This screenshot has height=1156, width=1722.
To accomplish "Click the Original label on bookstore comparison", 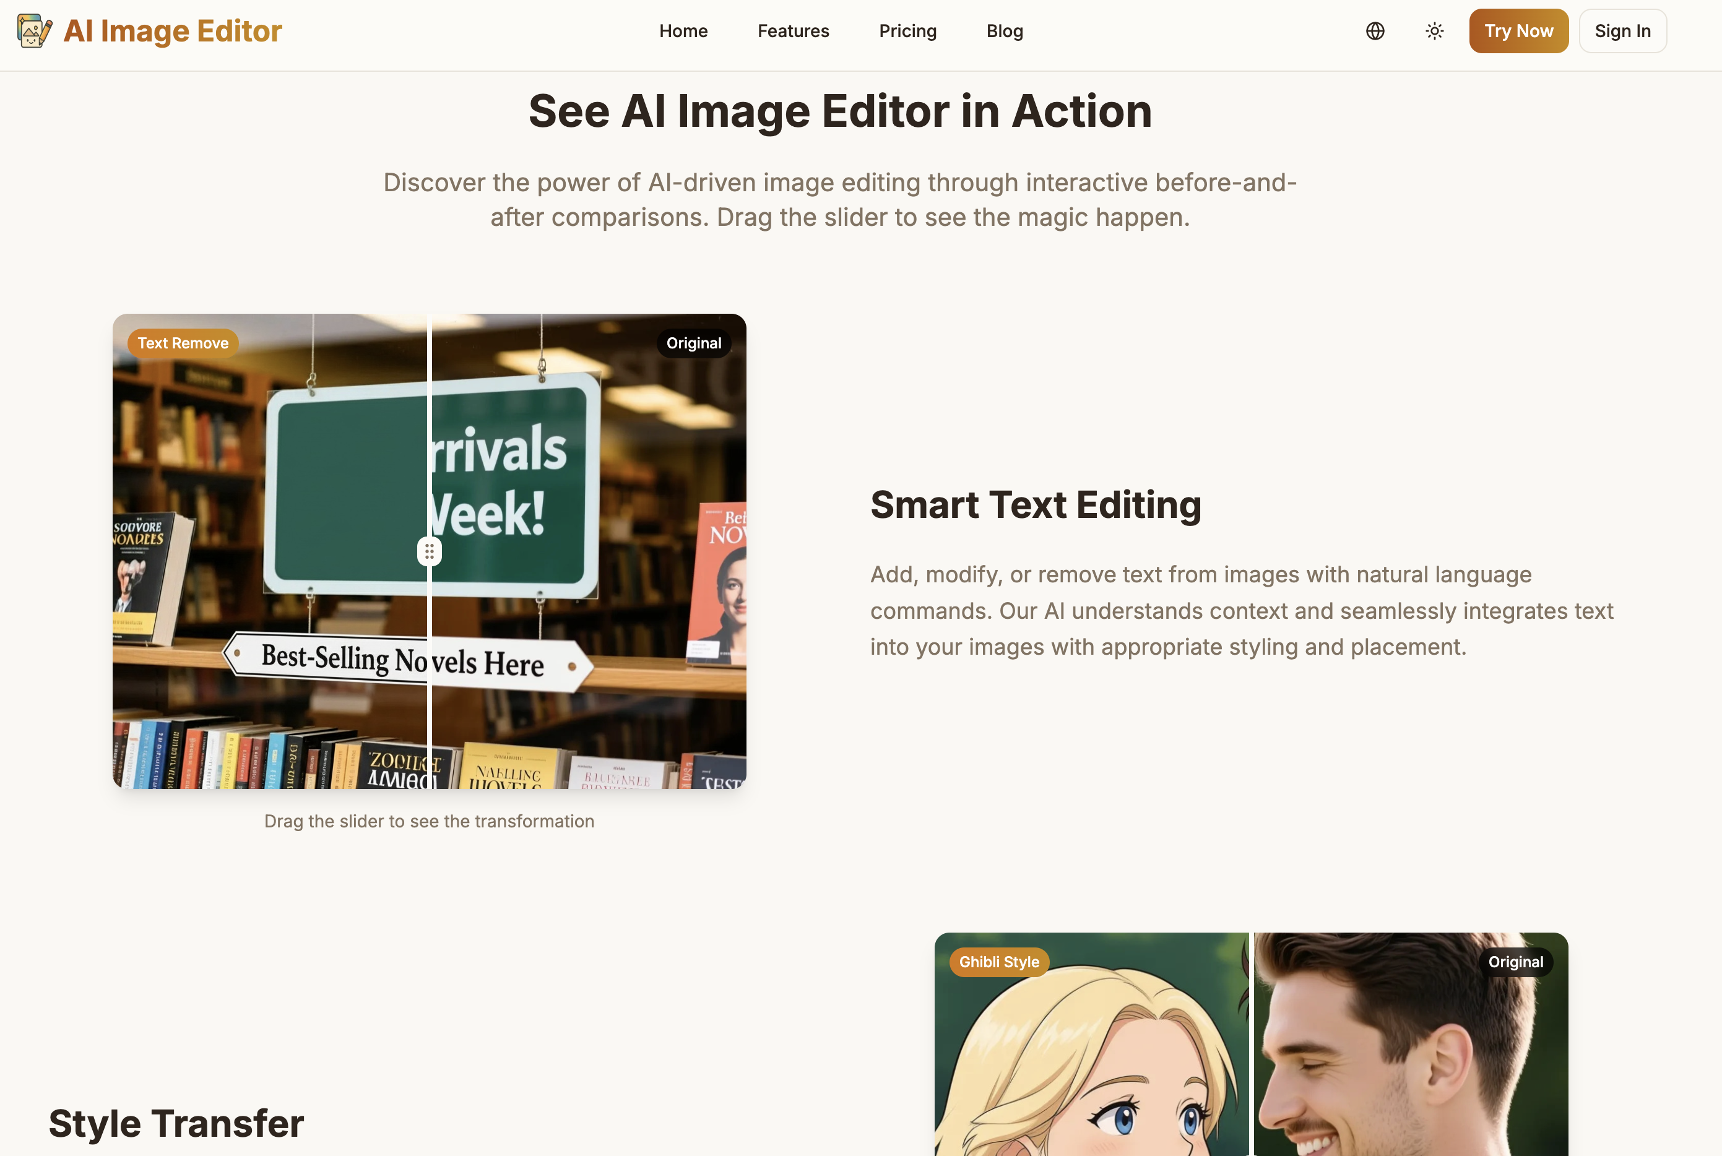I will 693,342.
